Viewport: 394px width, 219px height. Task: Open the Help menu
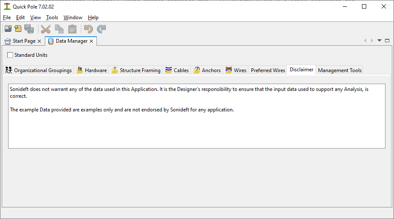pyautogui.click(x=93, y=18)
